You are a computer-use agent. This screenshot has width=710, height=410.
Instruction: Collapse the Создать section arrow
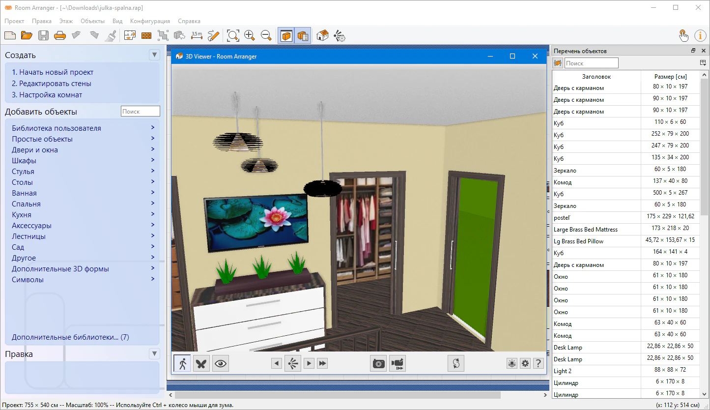[x=155, y=55]
